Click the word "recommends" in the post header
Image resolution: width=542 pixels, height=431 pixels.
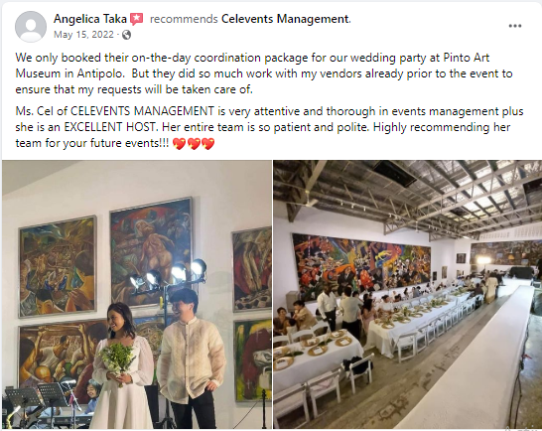pos(184,19)
